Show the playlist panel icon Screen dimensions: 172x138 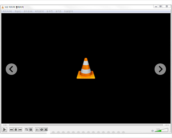click(37, 129)
